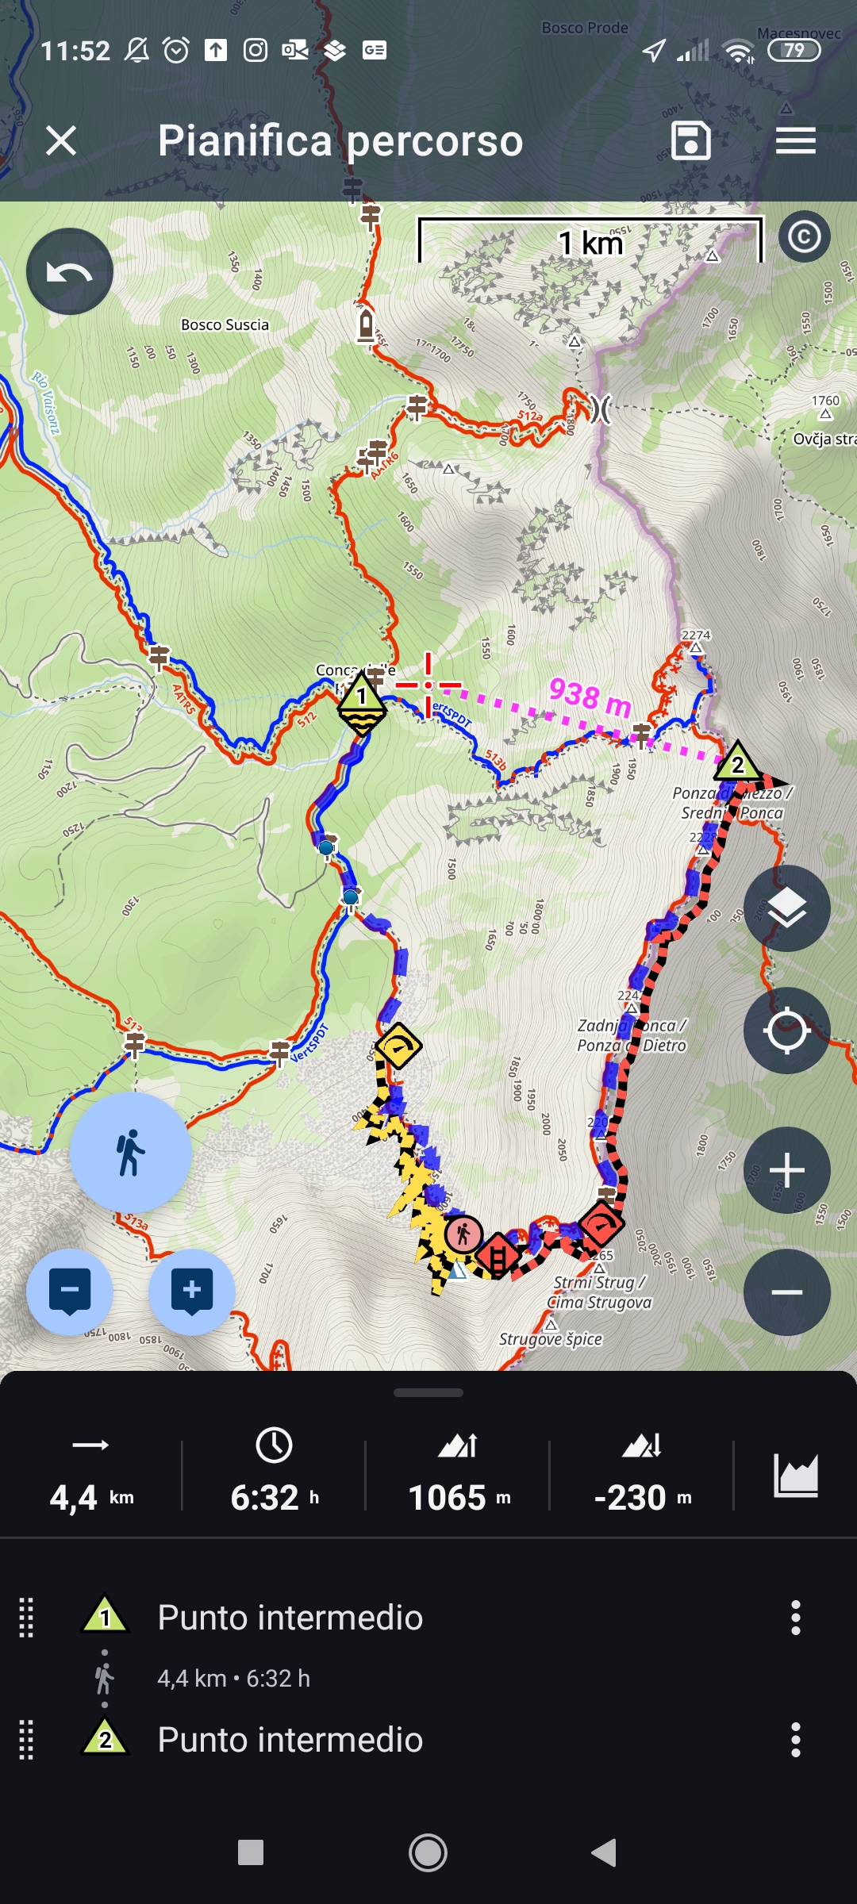This screenshot has width=857, height=1904.
Task: Center the map on my GPS location
Action: (786, 1031)
